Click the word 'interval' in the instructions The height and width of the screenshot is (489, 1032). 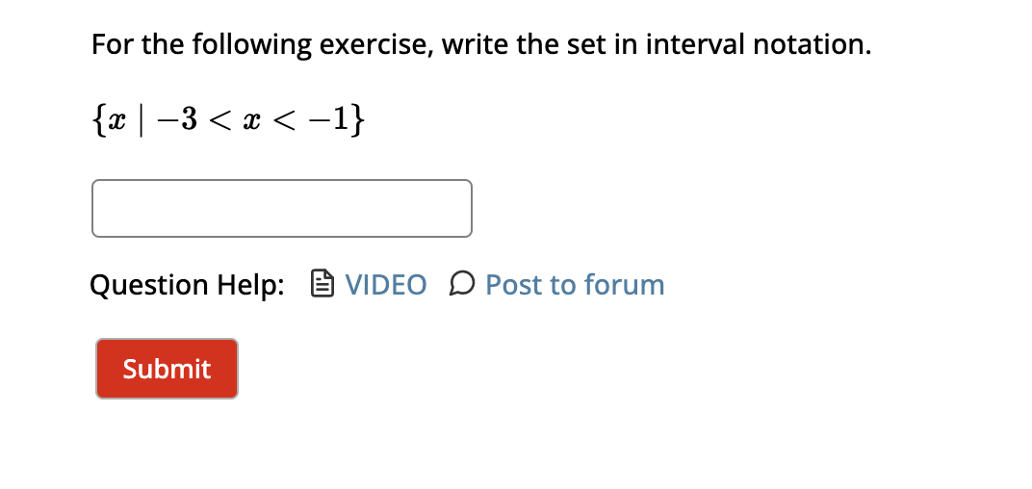[x=695, y=43]
